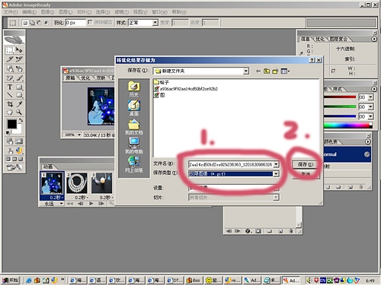
Task: Select the Crop tool
Action: [x=10, y=104]
